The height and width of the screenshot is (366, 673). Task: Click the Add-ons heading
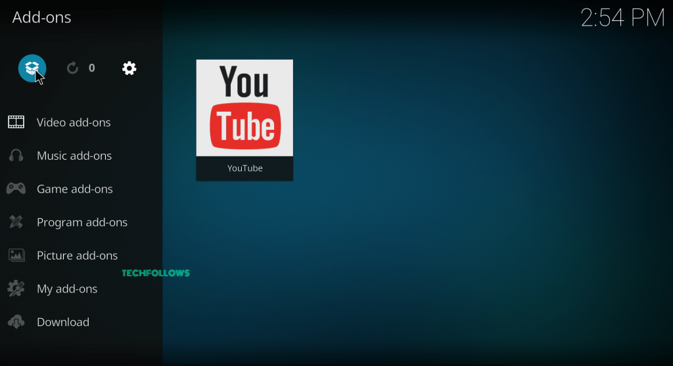pos(41,17)
